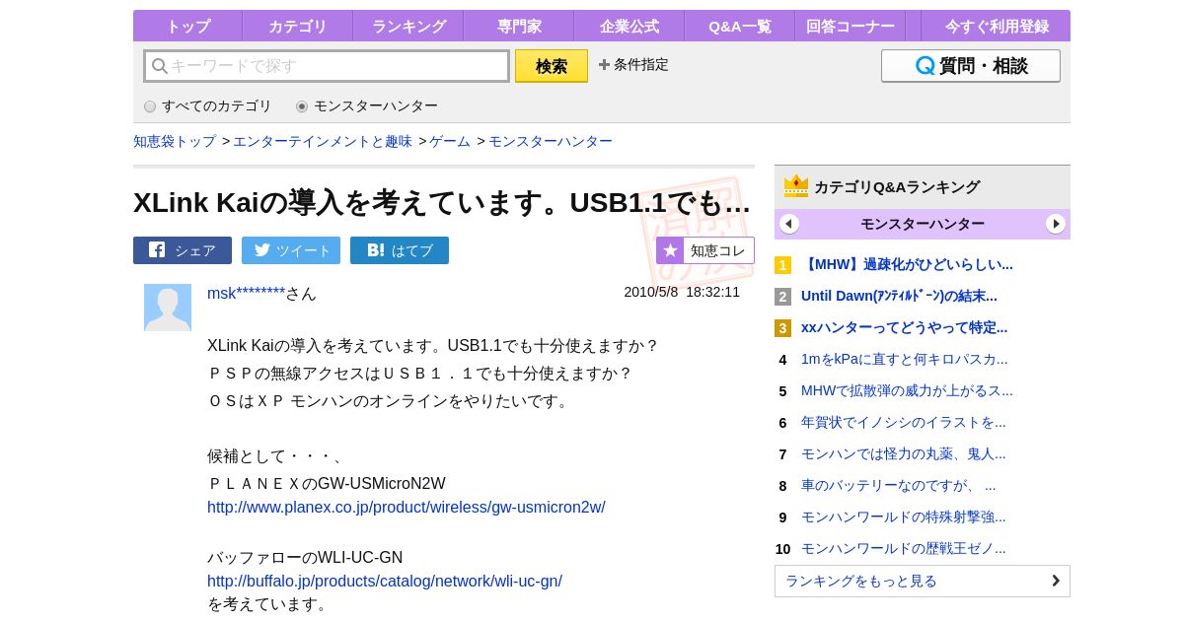
Task: Select the すべてのカテゴリ radio button
Action: tap(150, 106)
